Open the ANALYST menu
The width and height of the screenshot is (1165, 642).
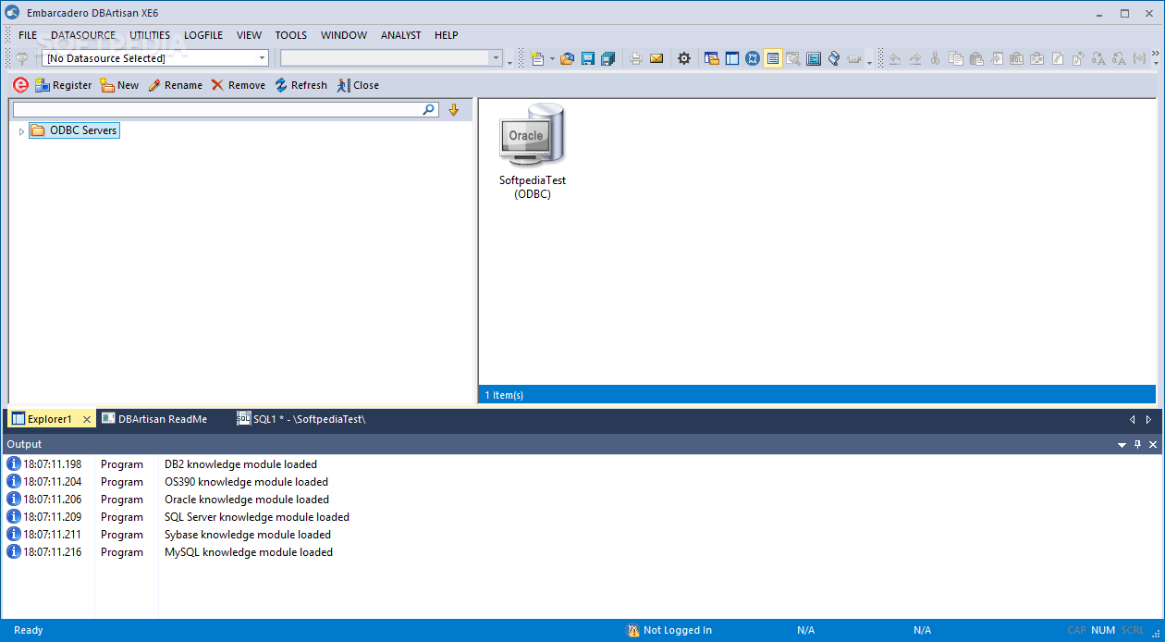click(x=401, y=35)
